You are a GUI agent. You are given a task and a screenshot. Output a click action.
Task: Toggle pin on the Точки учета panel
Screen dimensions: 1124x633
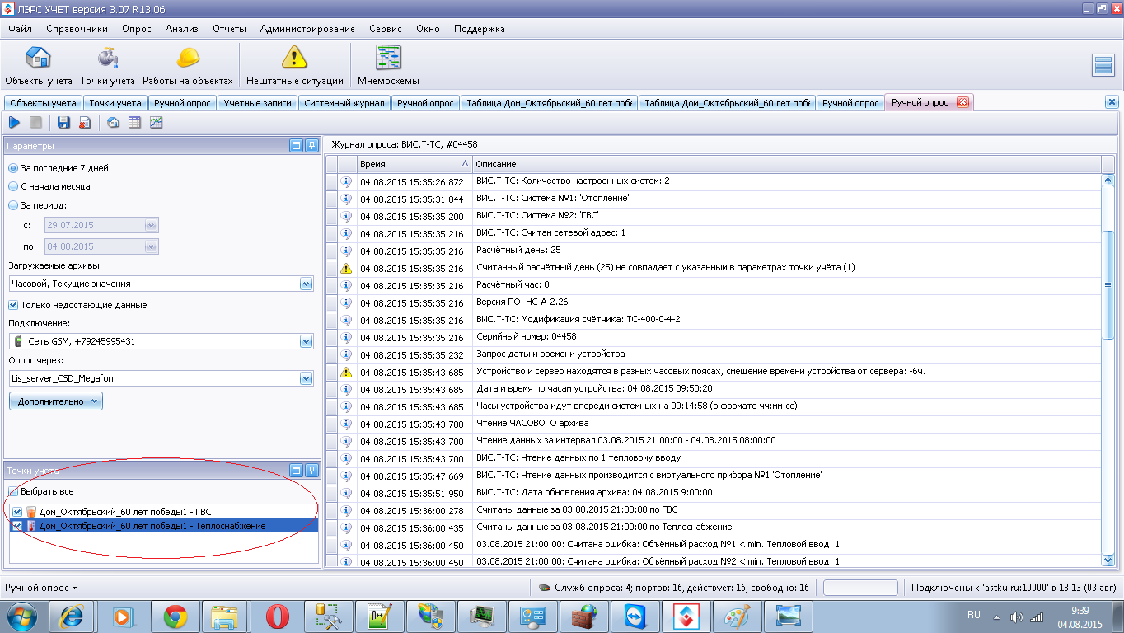311,470
